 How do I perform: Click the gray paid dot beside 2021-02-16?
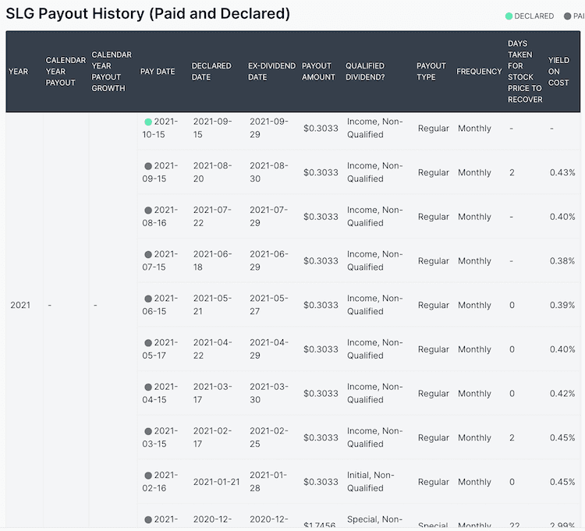pos(148,476)
